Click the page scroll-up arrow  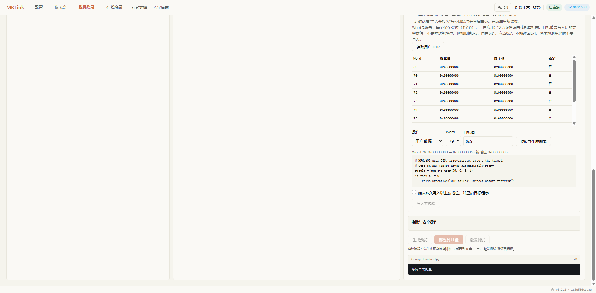(x=594, y=18)
